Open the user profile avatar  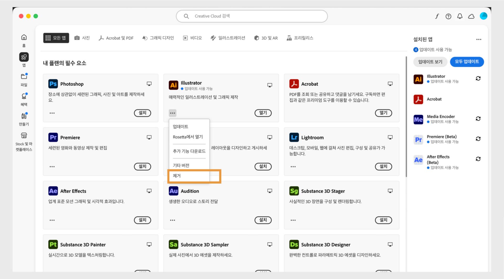[x=484, y=16]
